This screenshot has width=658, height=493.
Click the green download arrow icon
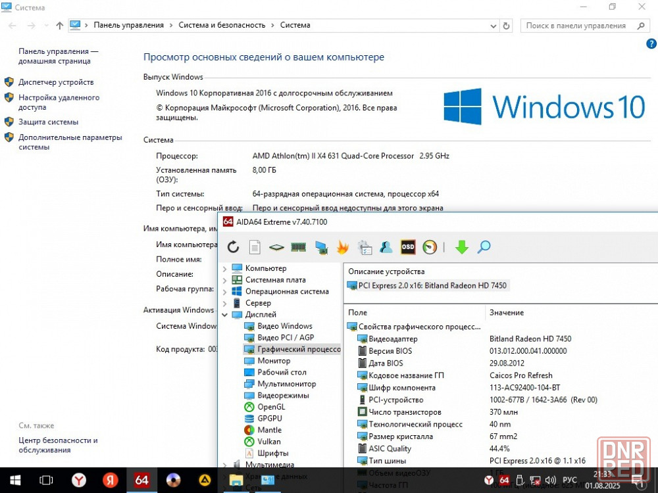(x=462, y=247)
